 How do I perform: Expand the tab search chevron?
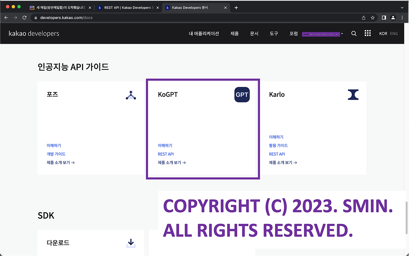tap(402, 8)
